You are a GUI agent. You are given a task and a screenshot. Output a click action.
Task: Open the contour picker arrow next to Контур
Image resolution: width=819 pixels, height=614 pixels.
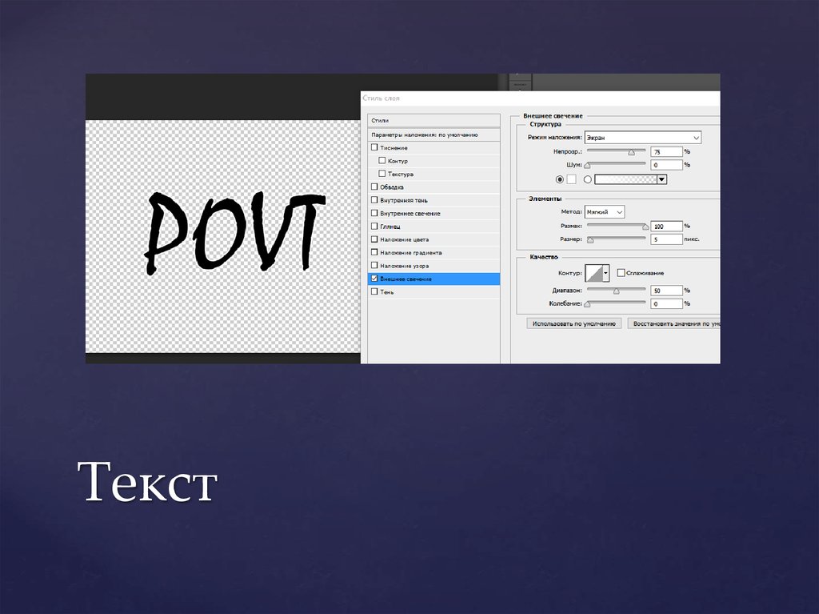point(606,273)
